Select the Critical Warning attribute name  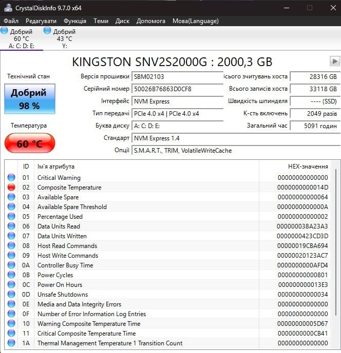point(59,178)
